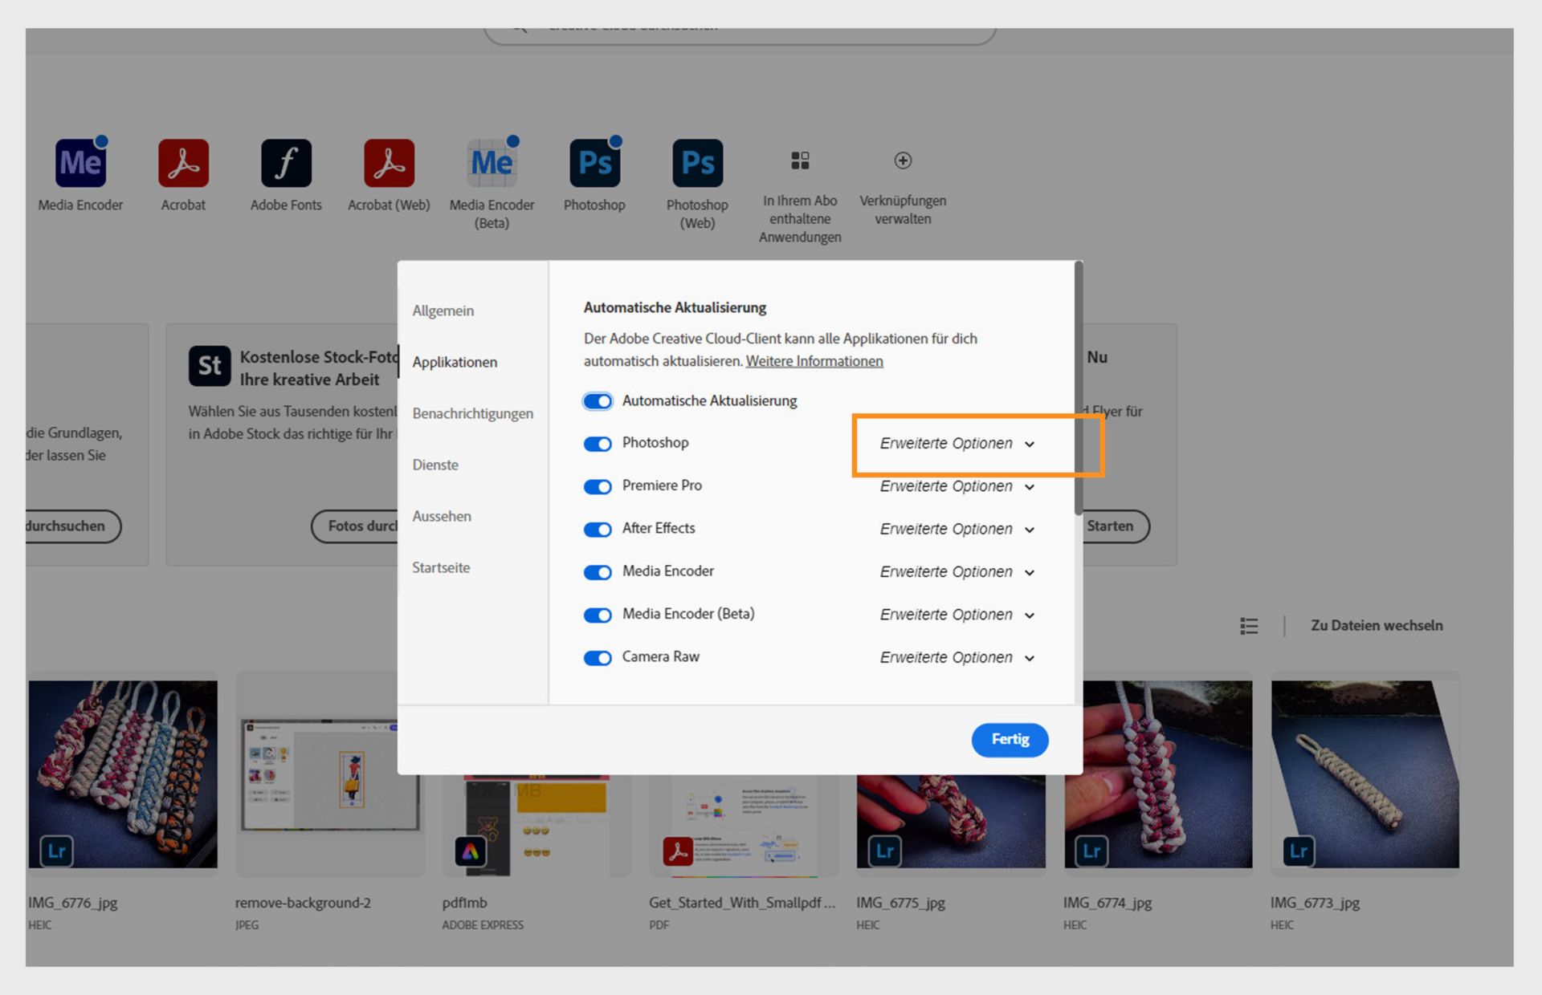Switch to list view icon

click(1249, 626)
